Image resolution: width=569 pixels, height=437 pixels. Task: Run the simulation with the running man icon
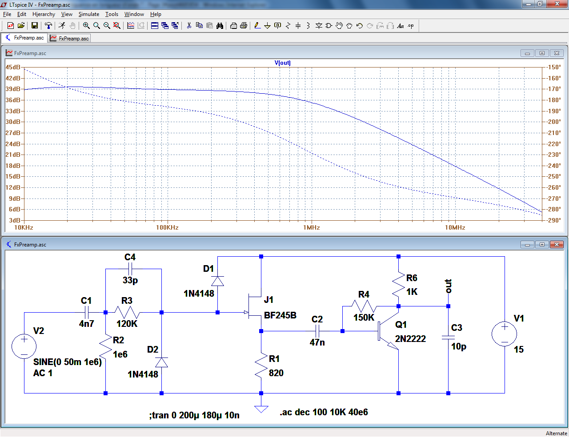pos(62,26)
